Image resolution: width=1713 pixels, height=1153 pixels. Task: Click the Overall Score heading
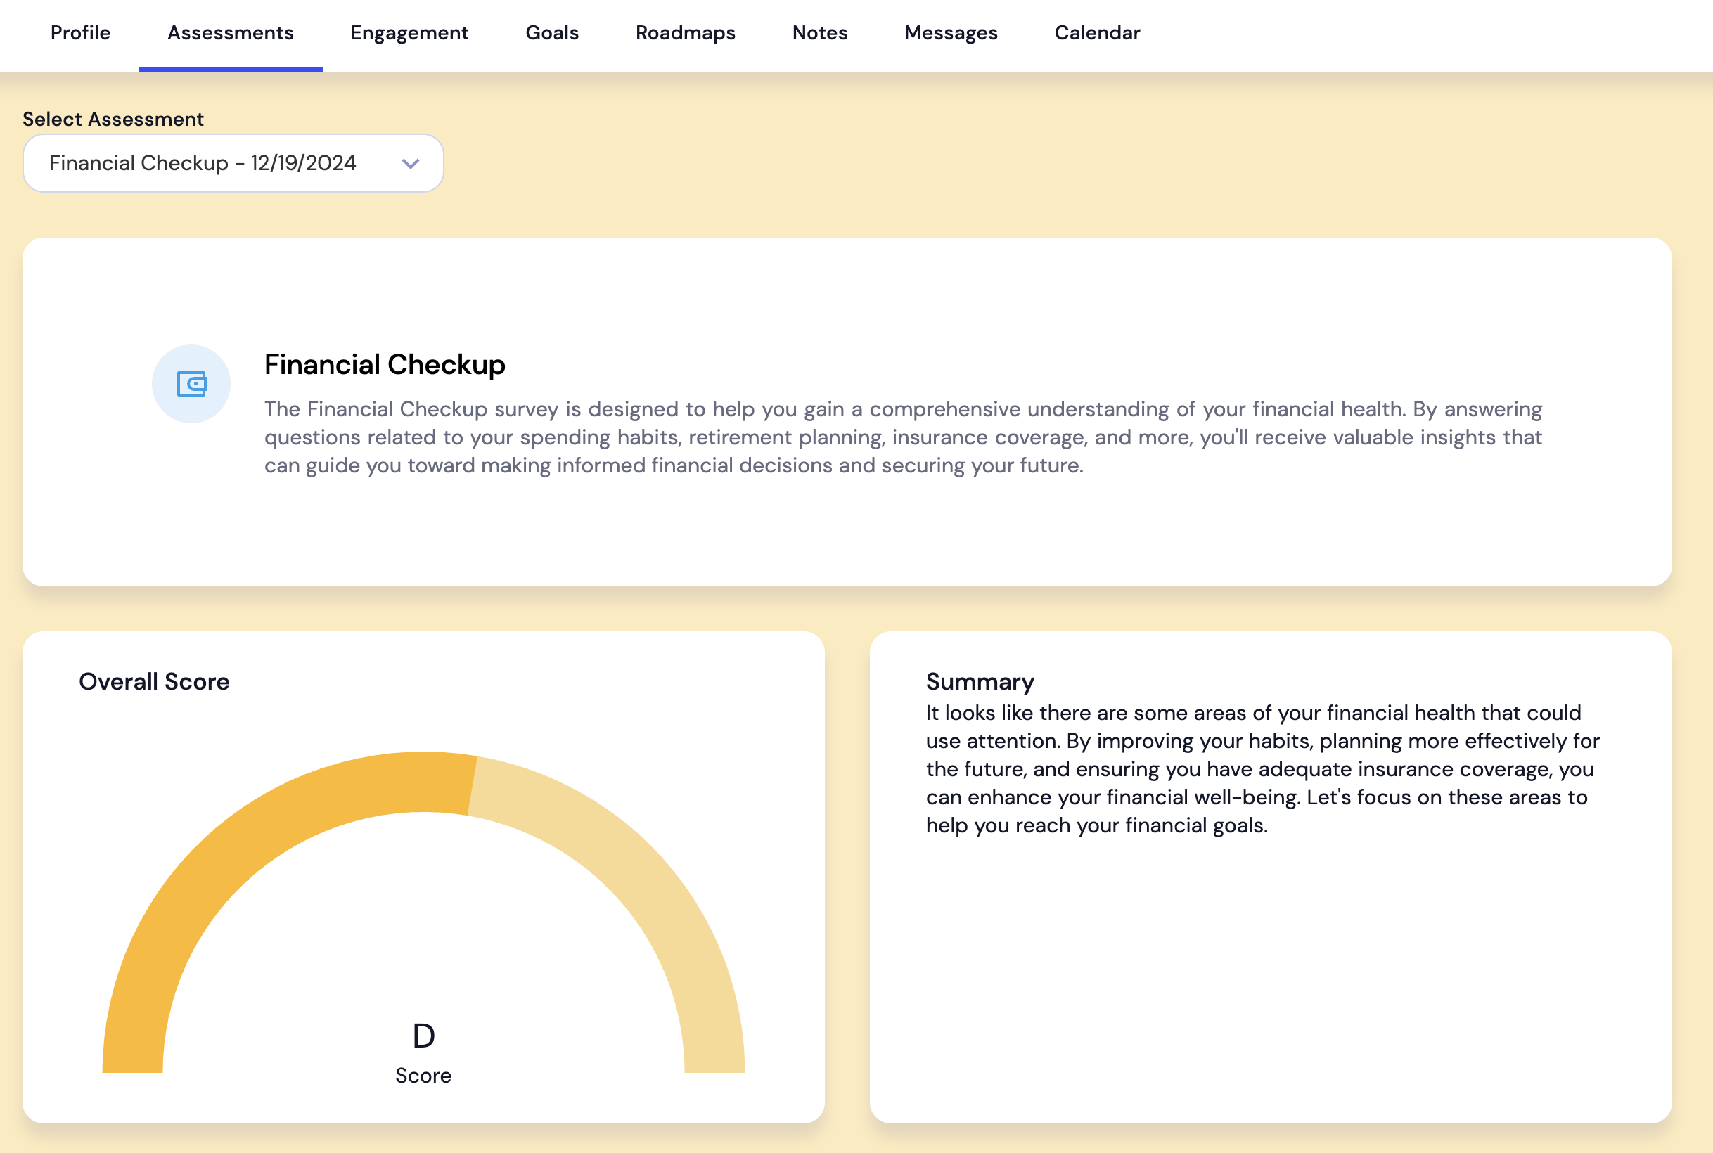154,682
